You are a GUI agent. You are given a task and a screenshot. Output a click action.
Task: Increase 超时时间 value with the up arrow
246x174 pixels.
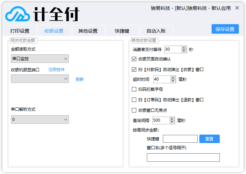click(173, 78)
